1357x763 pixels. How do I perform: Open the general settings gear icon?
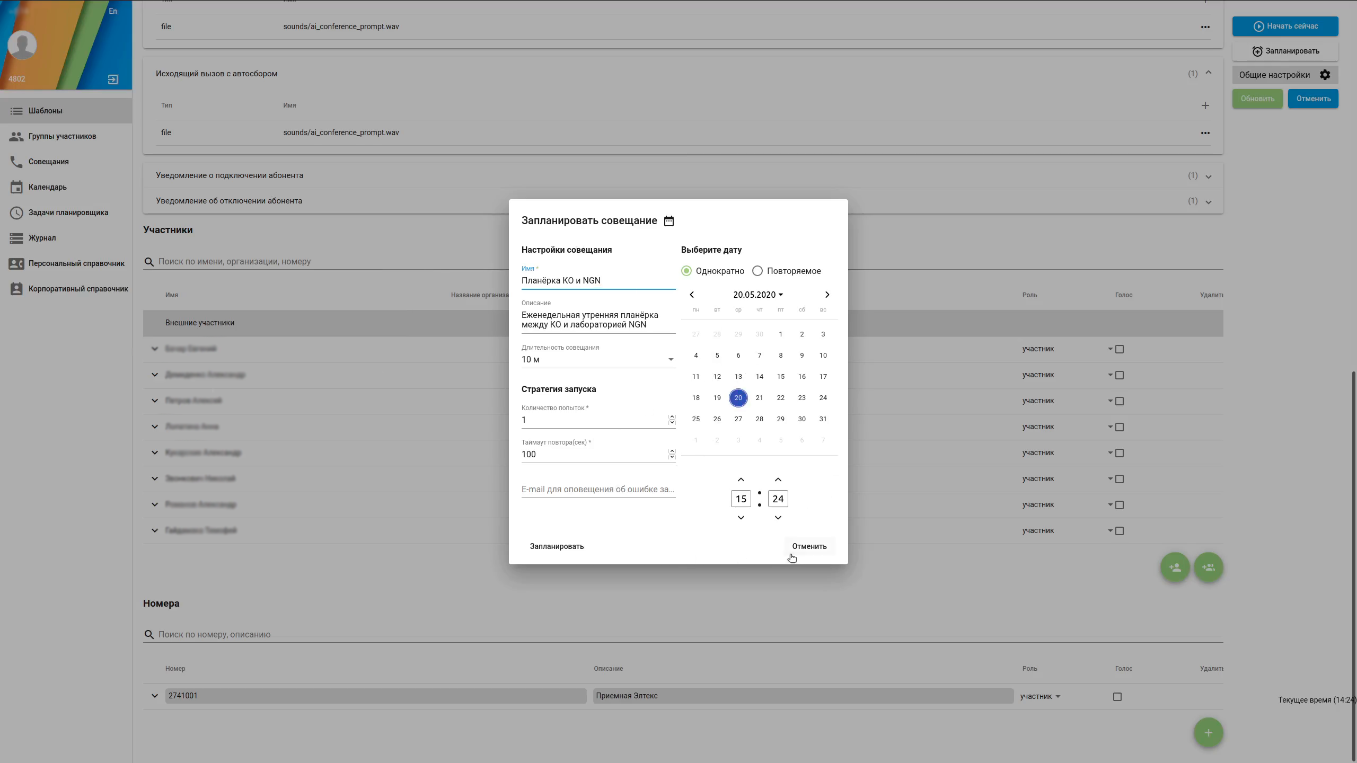point(1325,75)
